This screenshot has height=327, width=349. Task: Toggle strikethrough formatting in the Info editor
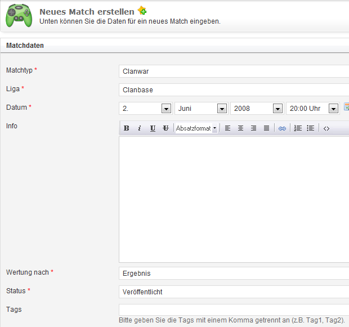[x=166, y=128]
